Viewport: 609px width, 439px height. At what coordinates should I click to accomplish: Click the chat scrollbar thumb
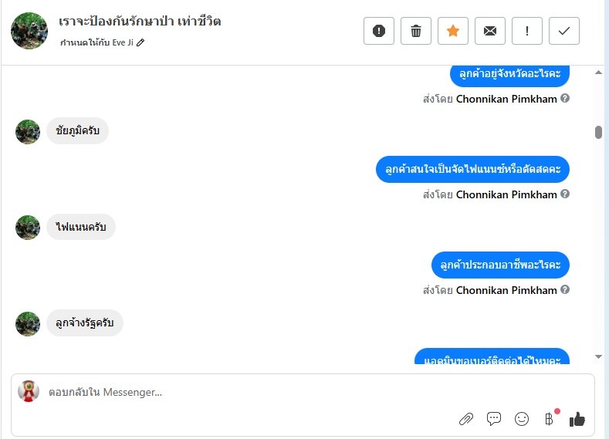[598, 132]
